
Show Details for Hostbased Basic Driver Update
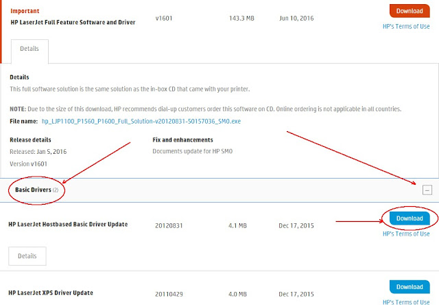27,256
